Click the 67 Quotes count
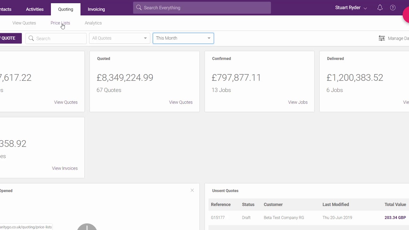The width and height of the screenshot is (409, 230). [x=109, y=90]
